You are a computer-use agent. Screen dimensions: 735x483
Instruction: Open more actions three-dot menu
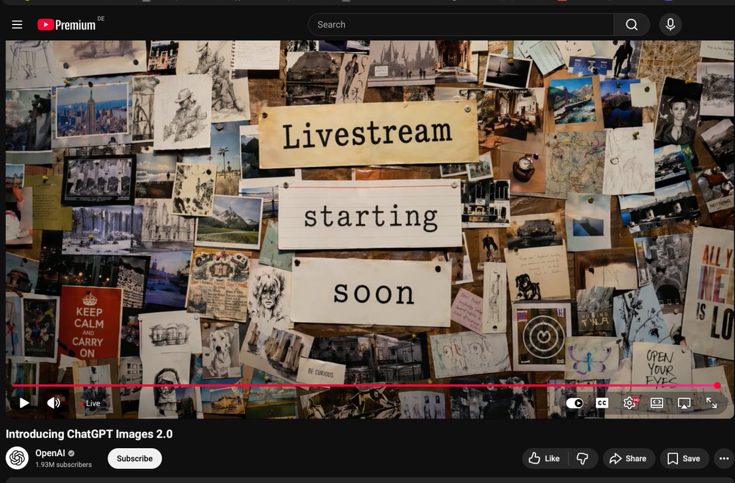pos(724,459)
